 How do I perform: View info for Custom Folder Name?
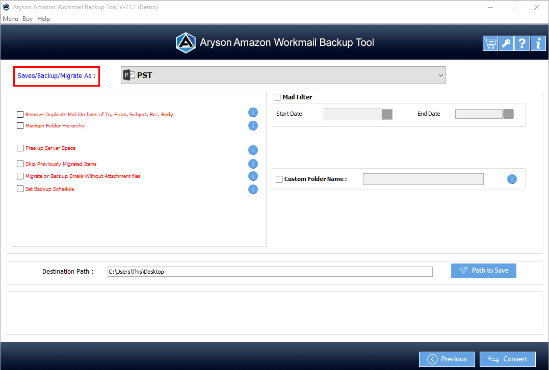point(512,179)
